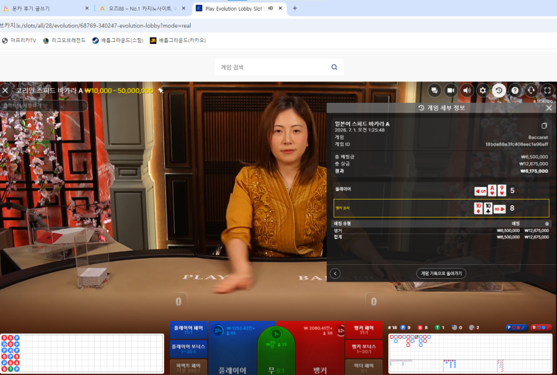
Task: Open the gear settings icon
Action: [x=483, y=91]
